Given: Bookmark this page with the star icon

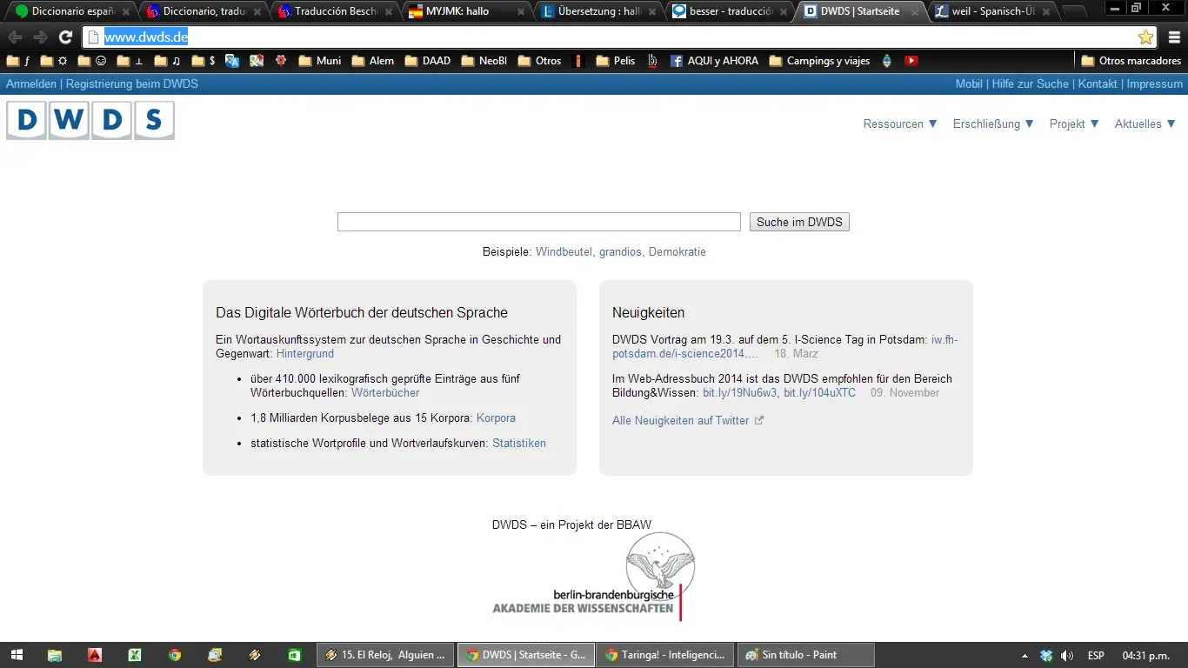Looking at the screenshot, I should 1145,37.
